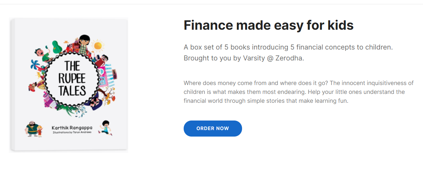
Task: Click the green tree illustration on cover
Action: (56, 47)
